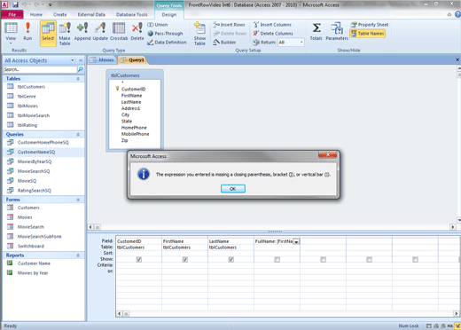461x330 pixels.
Task: Choose the Append query type
Action: [82, 31]
